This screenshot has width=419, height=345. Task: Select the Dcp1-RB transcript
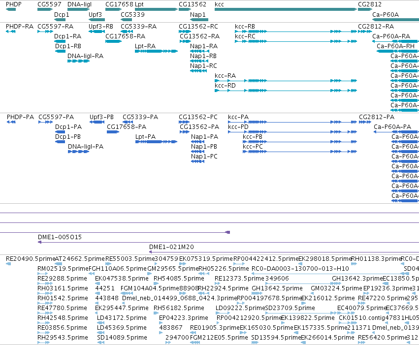[60, 51]
